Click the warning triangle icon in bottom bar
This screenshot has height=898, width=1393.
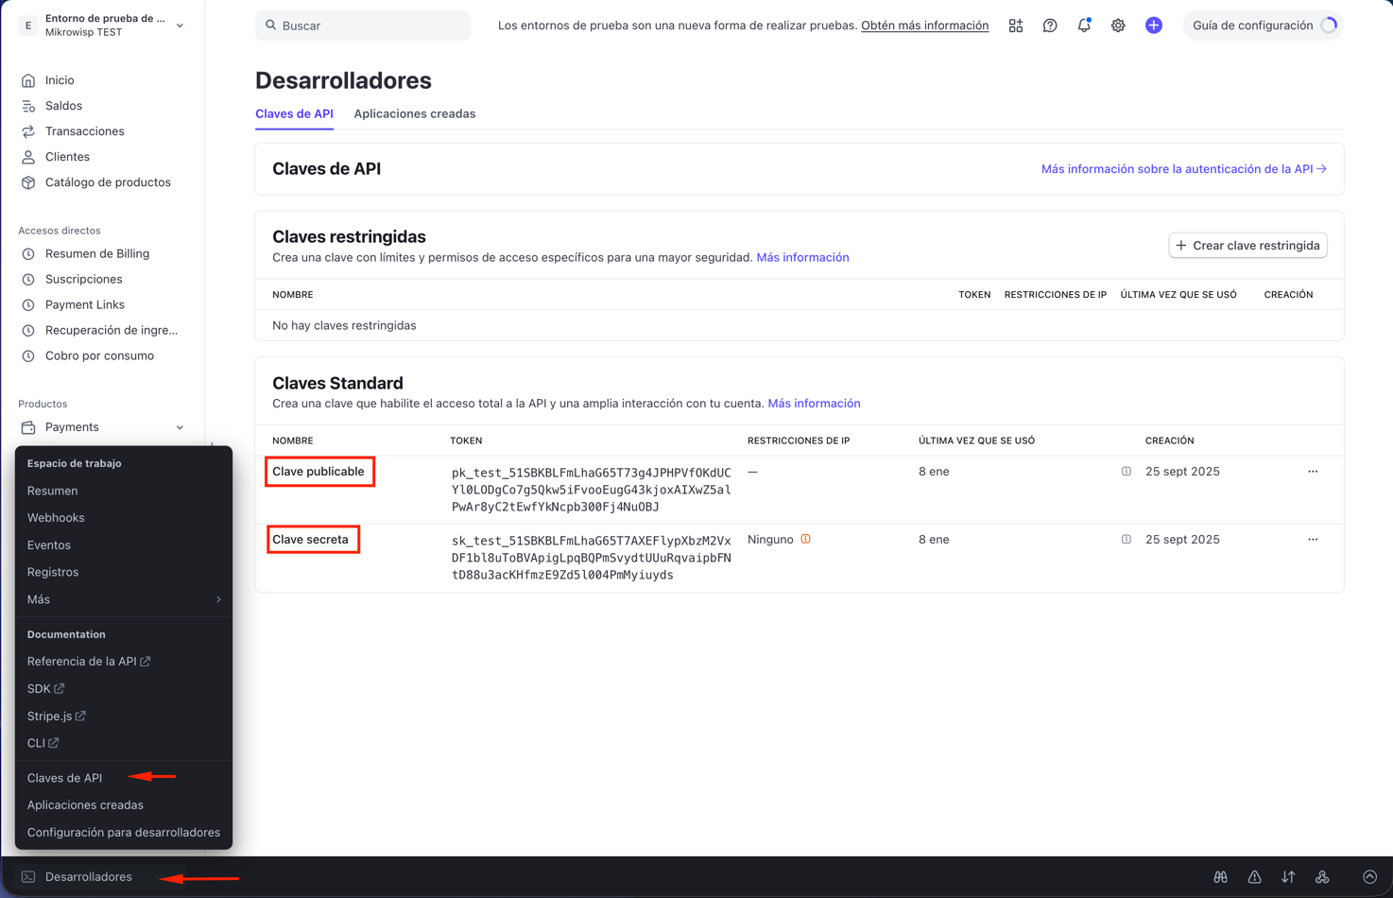tap(1255, 877)
